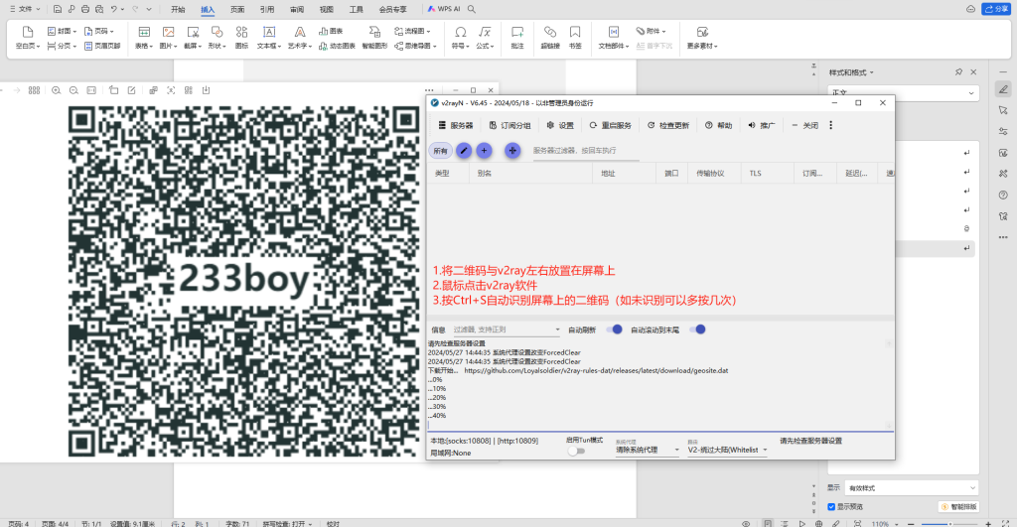The width and height of the screenshot is (1017, 527).
Task: Click the 分享 share button
Action: (x=996, y=9)
